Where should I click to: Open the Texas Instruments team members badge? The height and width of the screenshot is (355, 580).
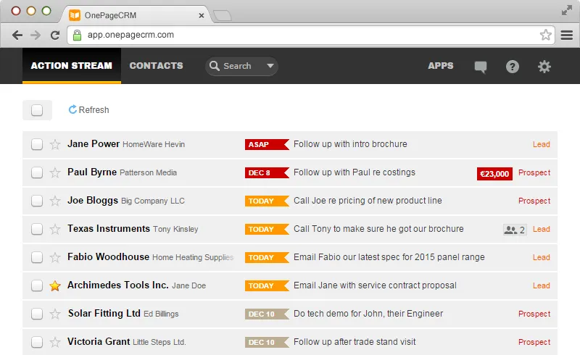click(515, 230)
